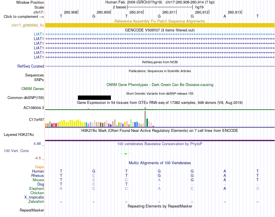Select the Chicken species label
Viewport: 275px width, 217px height.
(x=37, y=193)
